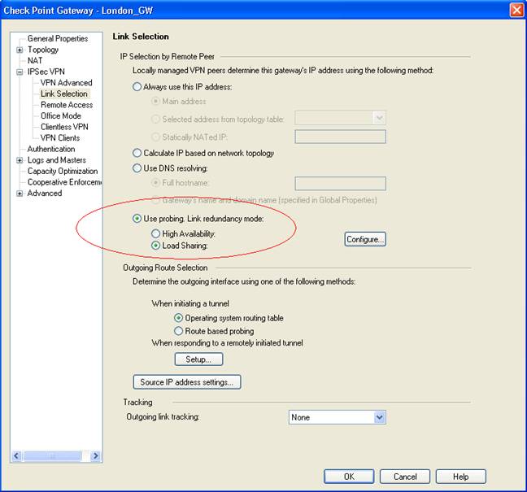Viewport: 527px width, 492px height.
Task: Open the NAT page in tree
Action: [x=35, y=60]
